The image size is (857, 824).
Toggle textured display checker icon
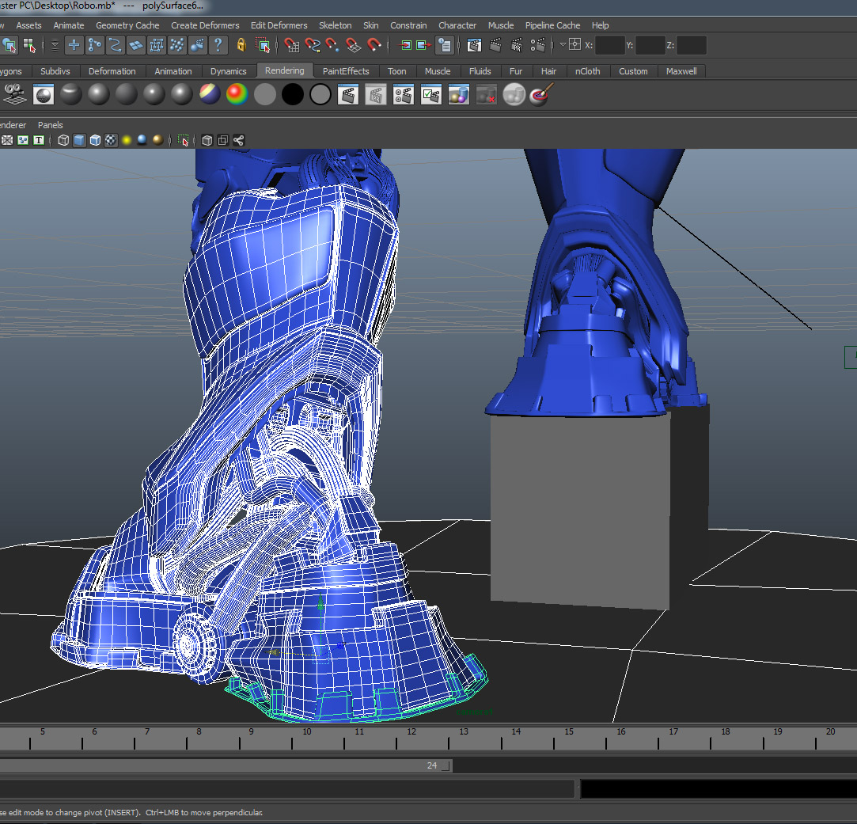[111, 141]
